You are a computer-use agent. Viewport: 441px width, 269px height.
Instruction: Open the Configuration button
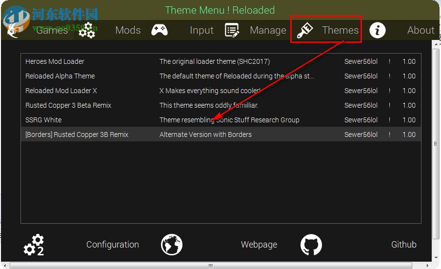[113, 245]
